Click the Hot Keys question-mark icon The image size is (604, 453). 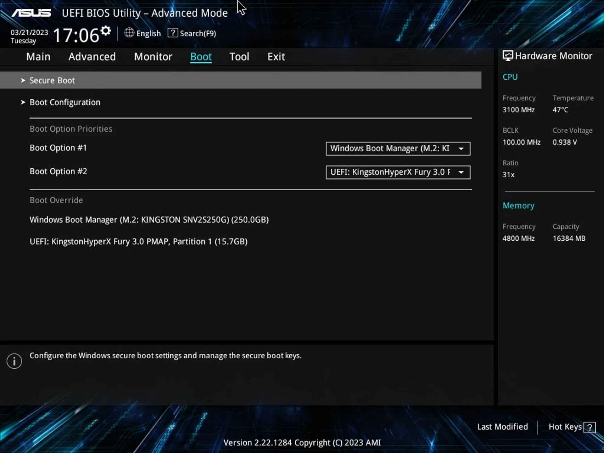click(x=590, y=427)
